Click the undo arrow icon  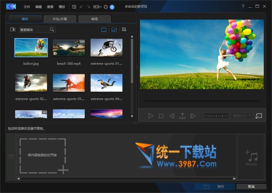81,7
